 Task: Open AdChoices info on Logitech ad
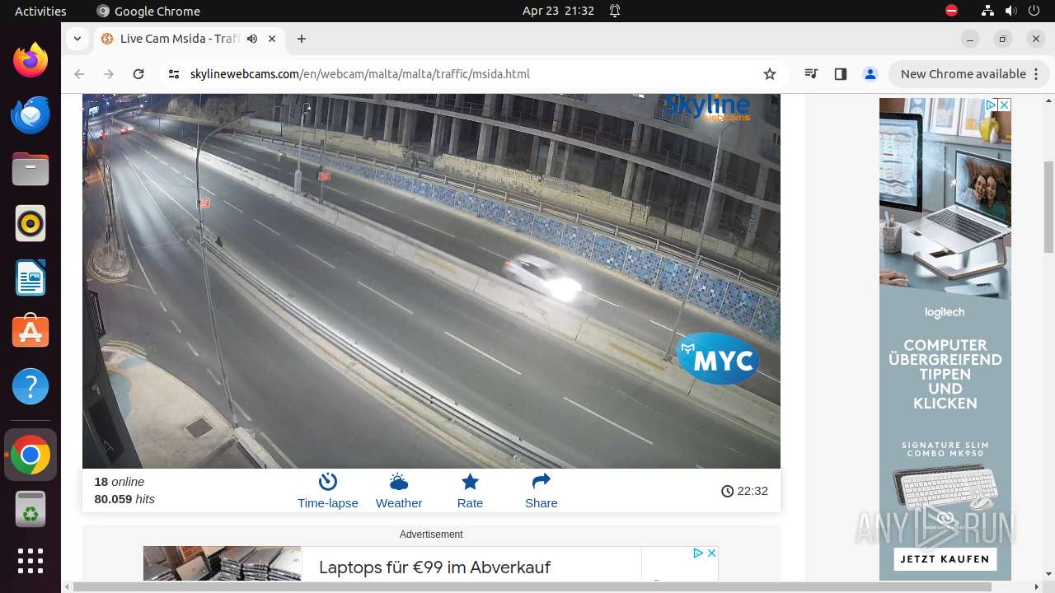point(991,105)
